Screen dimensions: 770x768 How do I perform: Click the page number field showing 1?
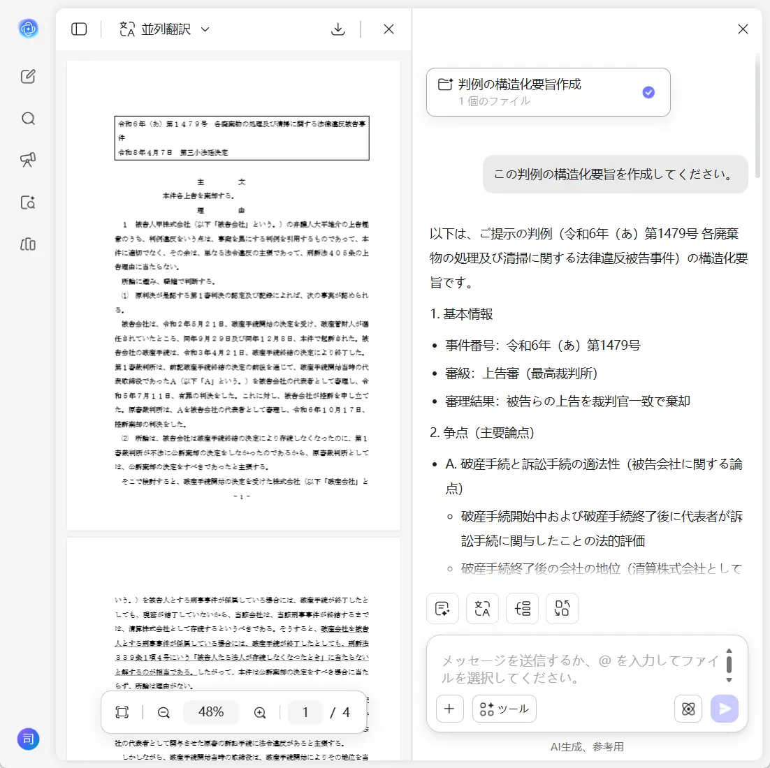coord(305,712)
